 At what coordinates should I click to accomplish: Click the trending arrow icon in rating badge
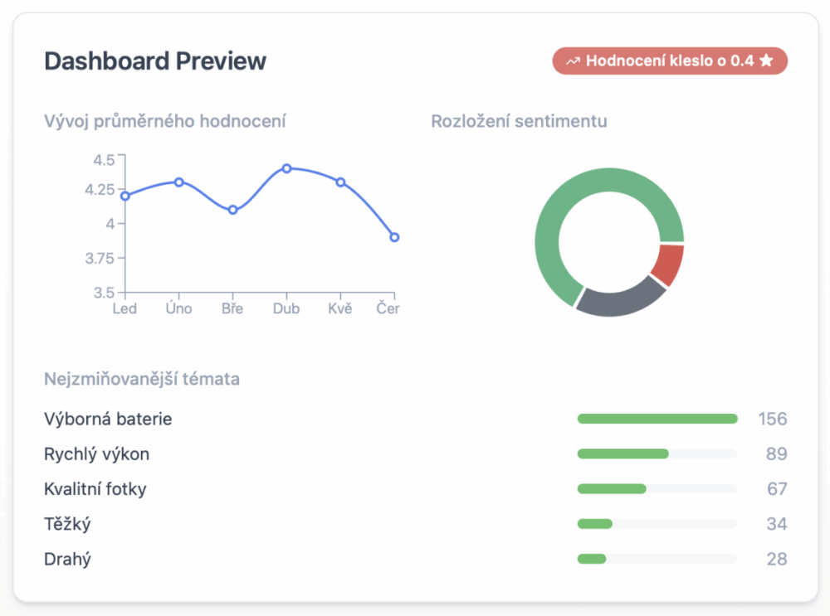point(574,61)
